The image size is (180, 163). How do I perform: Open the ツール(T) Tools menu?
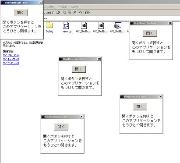[x=62, y=7]
